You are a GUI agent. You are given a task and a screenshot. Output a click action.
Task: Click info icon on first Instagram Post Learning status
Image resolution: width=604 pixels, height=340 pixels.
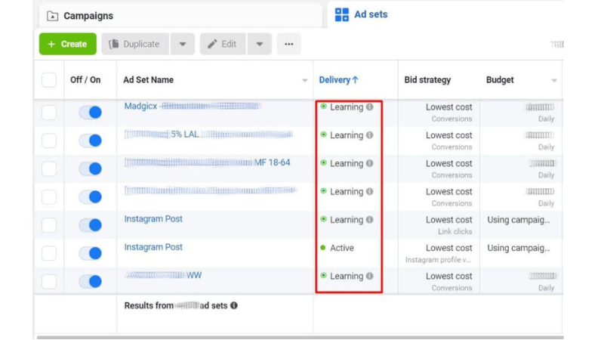click(x=370, y=220)
